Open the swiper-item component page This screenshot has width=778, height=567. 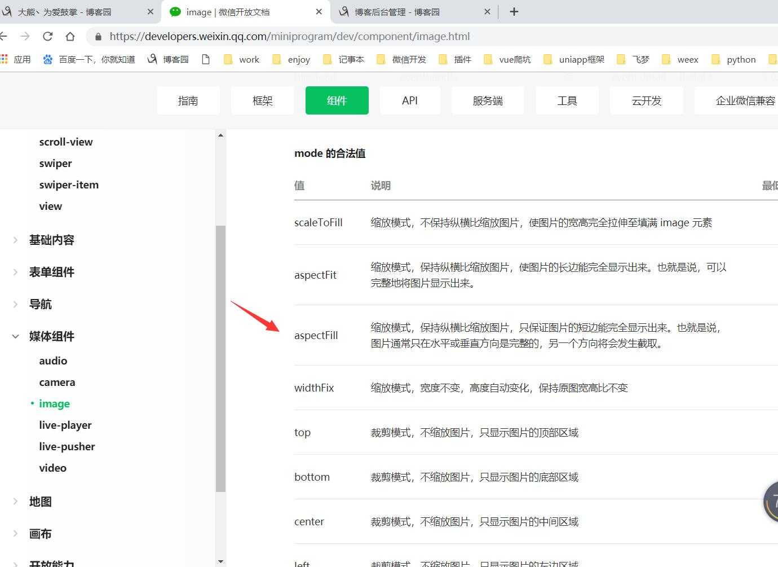(x=69, y=185)
